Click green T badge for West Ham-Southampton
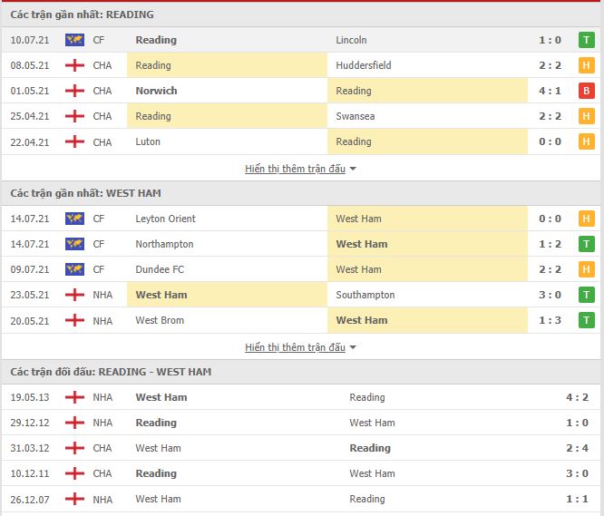 (x=586, y=295)
